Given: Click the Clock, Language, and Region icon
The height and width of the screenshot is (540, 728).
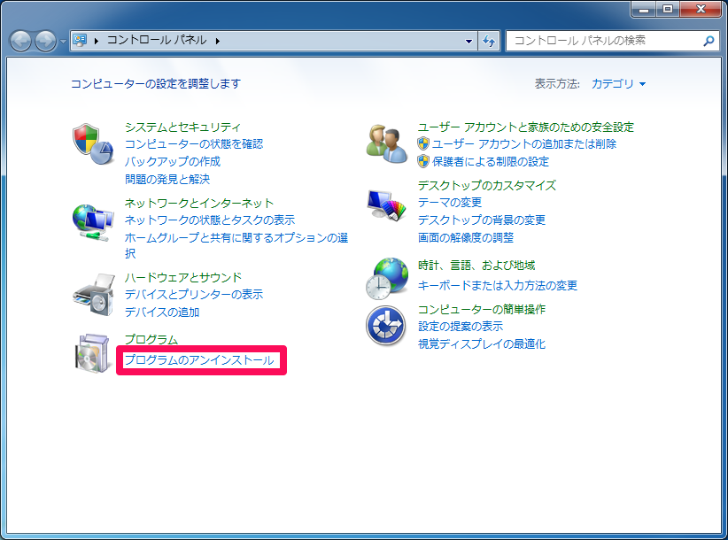Looking at the screenshot, I should click(x=386, y=278).
